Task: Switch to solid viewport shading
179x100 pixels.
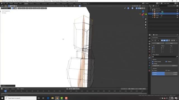Action: pos(141,8)
